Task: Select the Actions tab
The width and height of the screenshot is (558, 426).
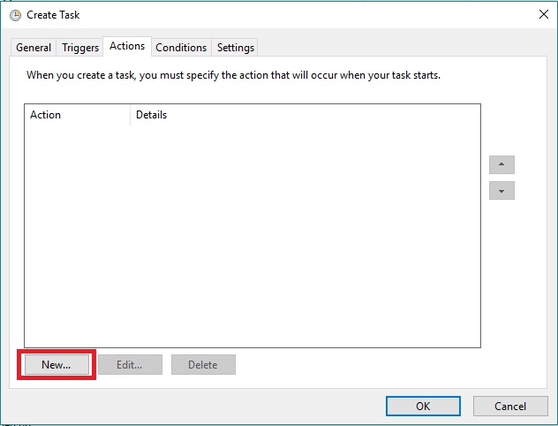Action: point(127,46)
